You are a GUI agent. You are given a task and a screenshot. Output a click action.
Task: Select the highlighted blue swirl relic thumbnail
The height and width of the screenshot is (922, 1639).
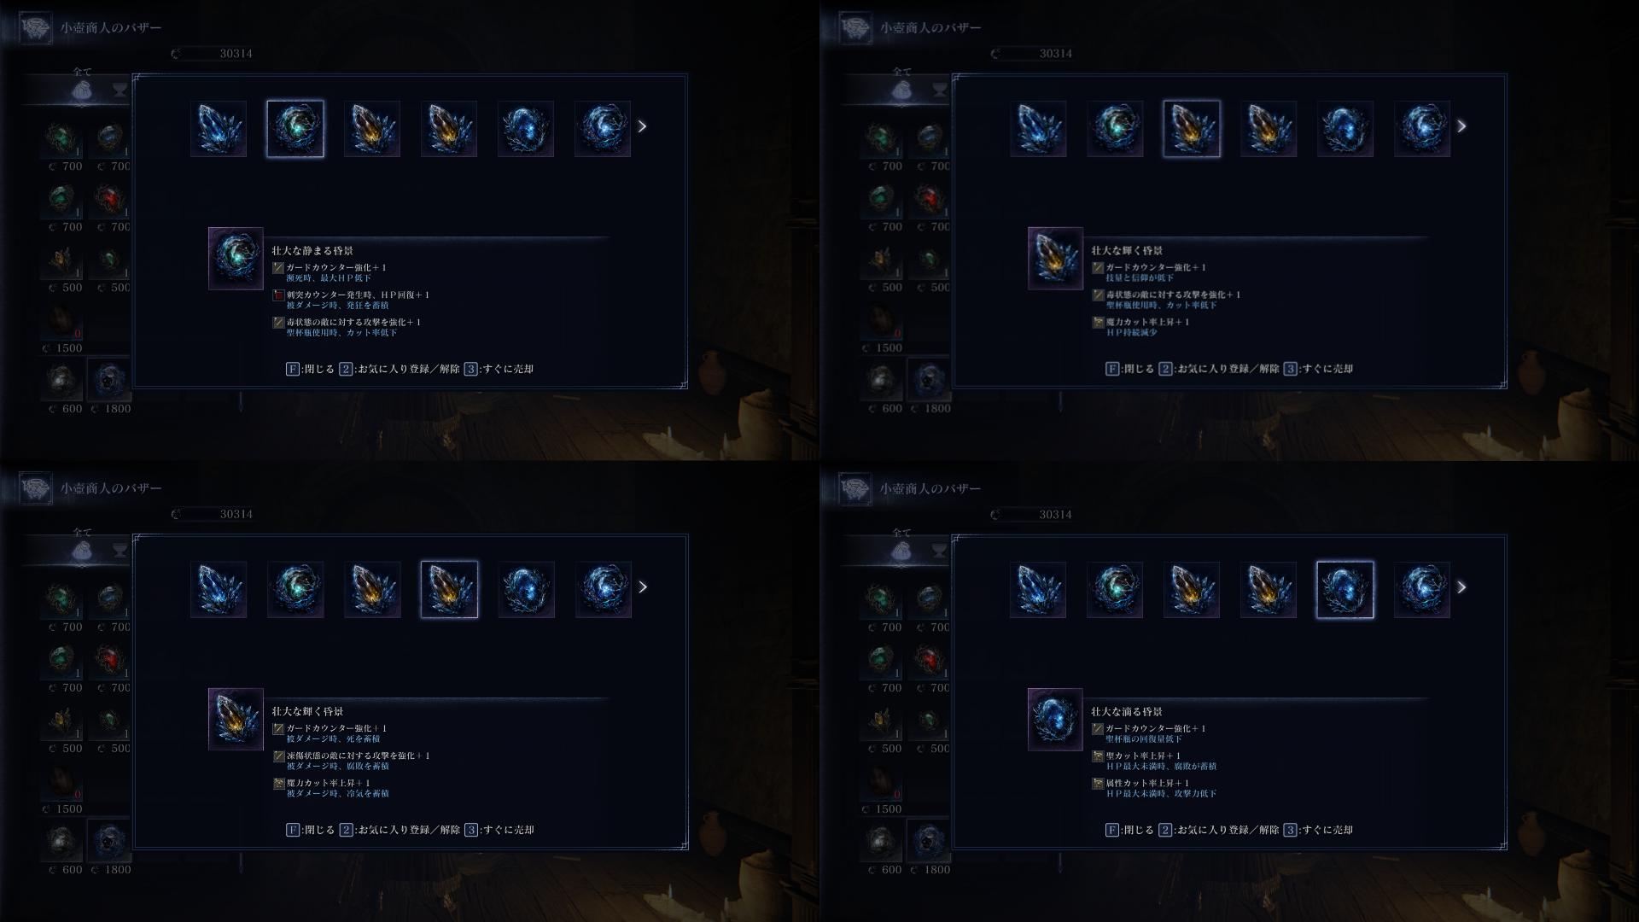[1345, 590]
